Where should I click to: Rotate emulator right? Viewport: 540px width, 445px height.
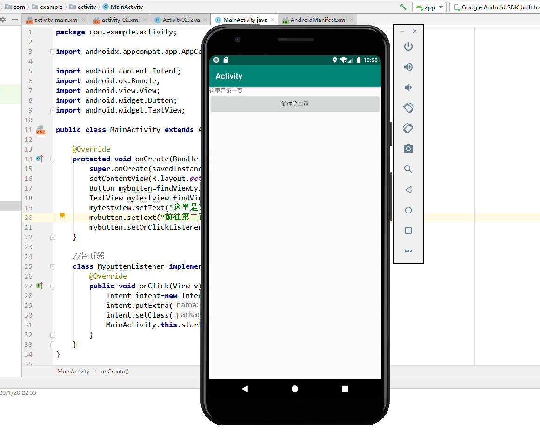tap(408, 128)
